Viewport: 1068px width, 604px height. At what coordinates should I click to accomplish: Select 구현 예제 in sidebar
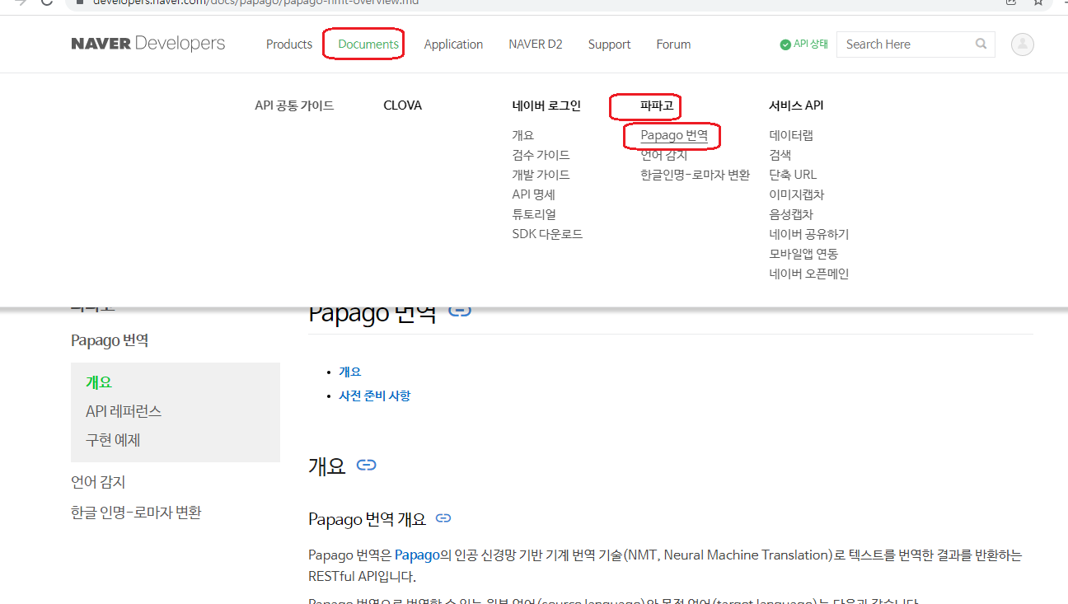[x=113, y=440]
